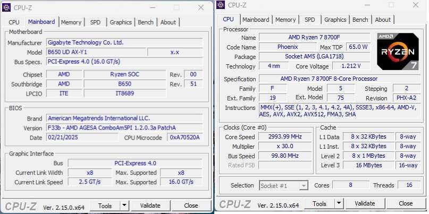Click the Multiplier value x 30.0
The image size is (429, 214).
coord(285,146)
